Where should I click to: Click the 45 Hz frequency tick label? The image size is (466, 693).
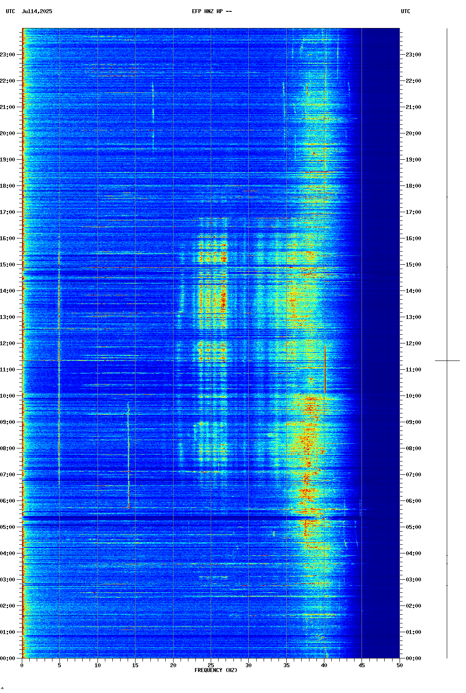(x=362, y=665)
